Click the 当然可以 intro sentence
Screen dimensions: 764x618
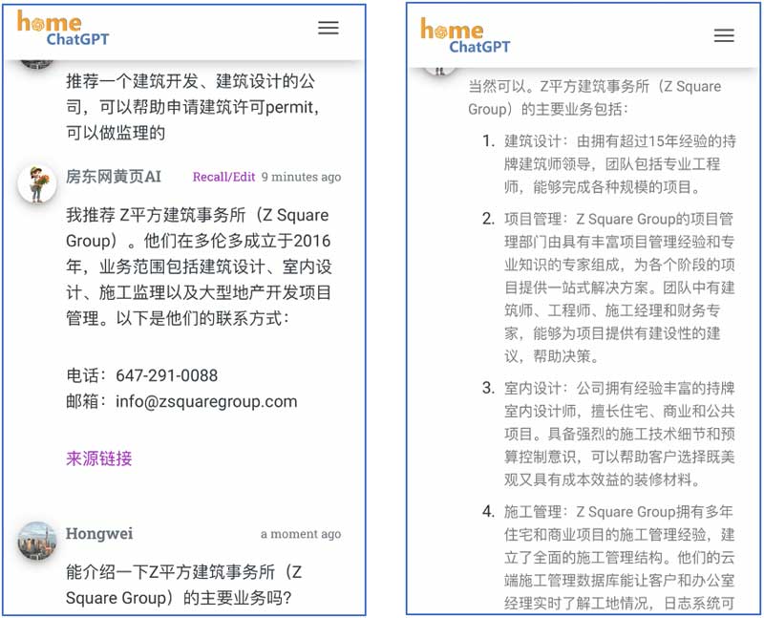pyautogui.click(x=595, y=97)
